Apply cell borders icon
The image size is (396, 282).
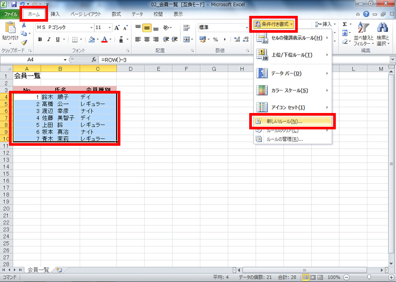click(x=75, y=40)
